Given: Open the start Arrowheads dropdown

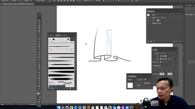Looking at the screenshot, I should click(165, 74).
